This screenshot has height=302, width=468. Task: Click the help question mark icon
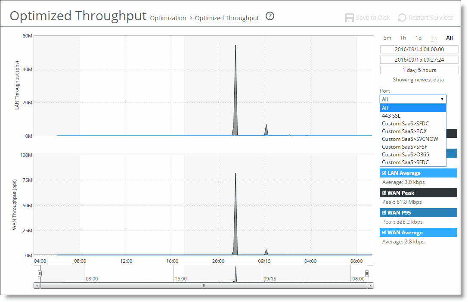pyautogui.click(x=270, y=16)
